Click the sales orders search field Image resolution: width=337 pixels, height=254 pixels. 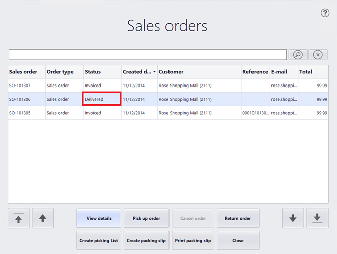click(147, 55)
